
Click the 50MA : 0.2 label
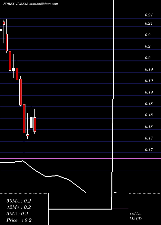coord(19,201)
